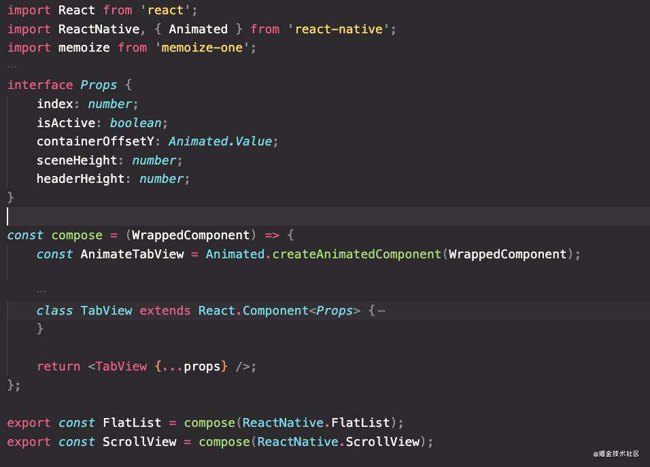Viewport: 650px width, 467px height.
Task: Click the sceneHeight property
Action: pos(77,160)
